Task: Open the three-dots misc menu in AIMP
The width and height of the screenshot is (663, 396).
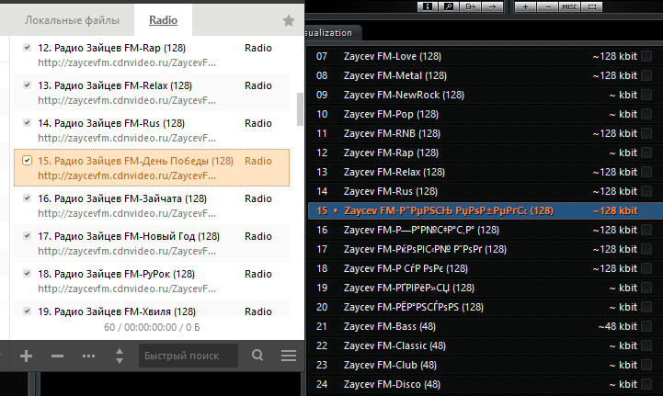Action: click(88, 356)
